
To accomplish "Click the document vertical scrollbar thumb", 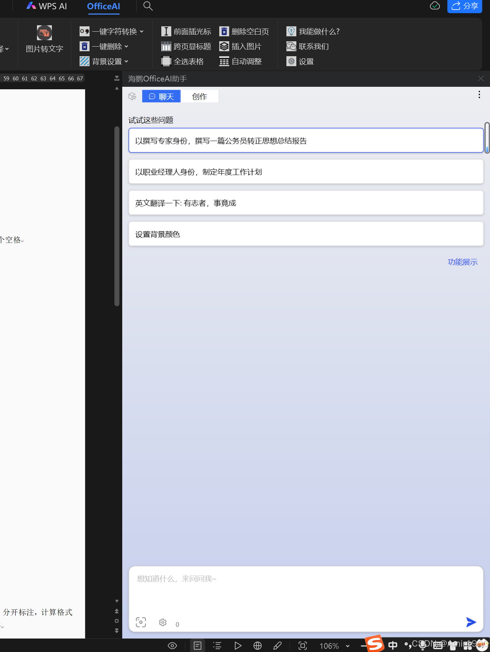I will tap(117, 216).
